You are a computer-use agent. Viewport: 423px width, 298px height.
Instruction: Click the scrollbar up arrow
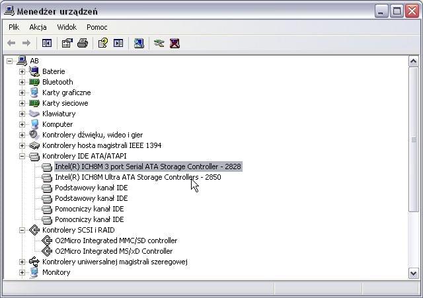(414, 61)
